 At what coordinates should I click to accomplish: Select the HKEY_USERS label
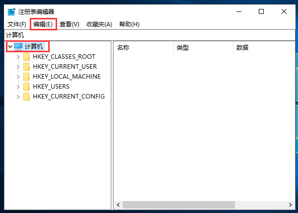[51, 87]
